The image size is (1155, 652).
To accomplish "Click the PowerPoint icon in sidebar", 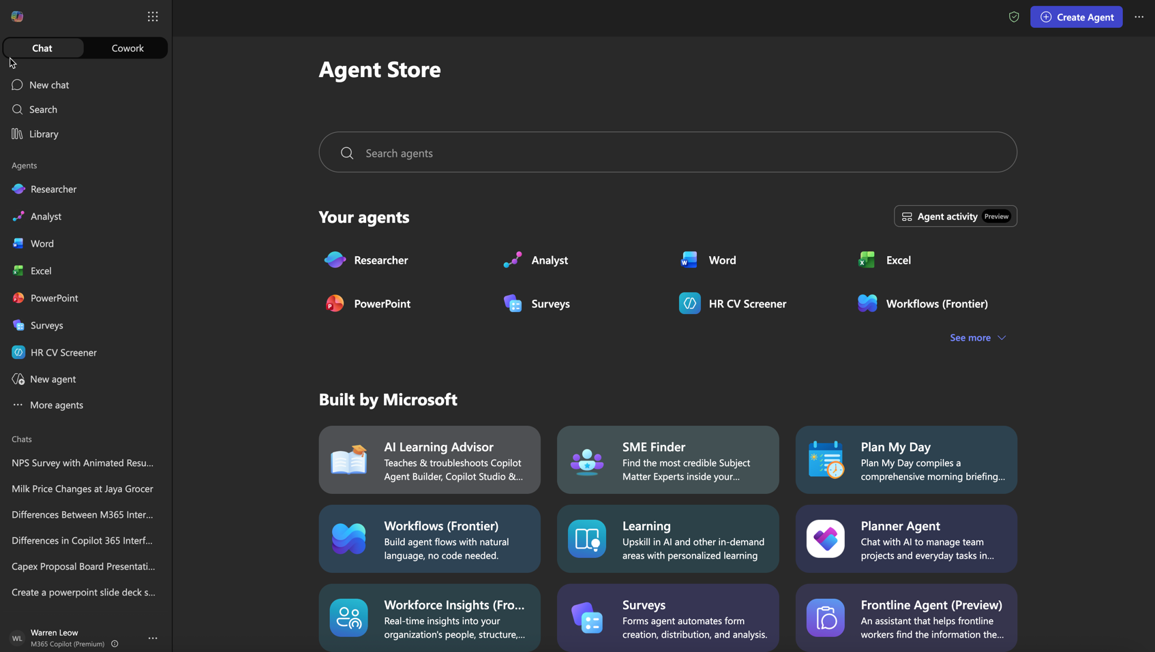I will (18, 298).
